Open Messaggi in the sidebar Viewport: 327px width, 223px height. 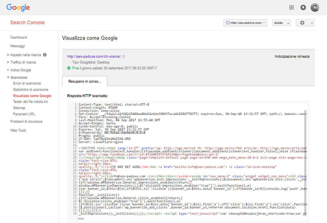point(18,46)
